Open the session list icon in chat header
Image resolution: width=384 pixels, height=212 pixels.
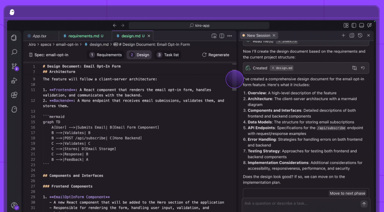pos(352,35)
